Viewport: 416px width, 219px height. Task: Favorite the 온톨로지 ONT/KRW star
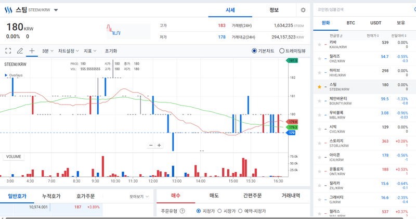tap(319, 171)
